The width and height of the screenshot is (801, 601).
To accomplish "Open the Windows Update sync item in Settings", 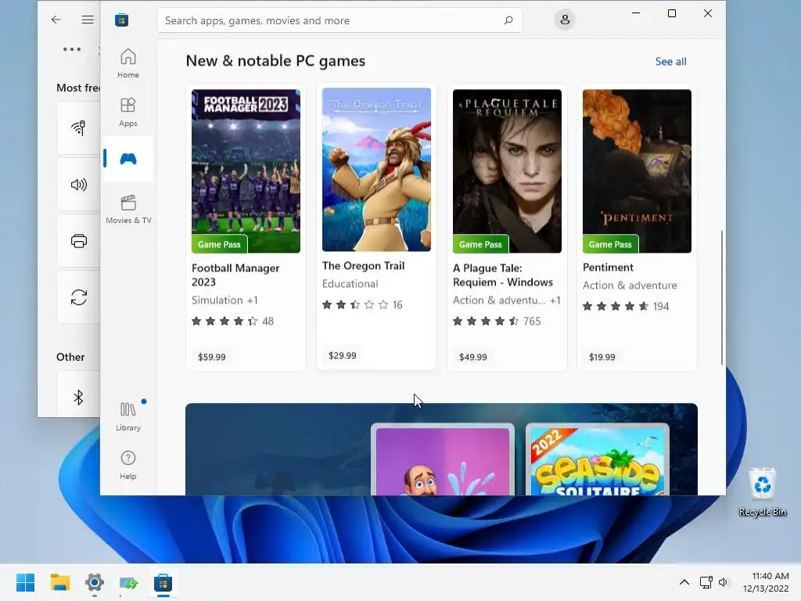I will [79, 297].
